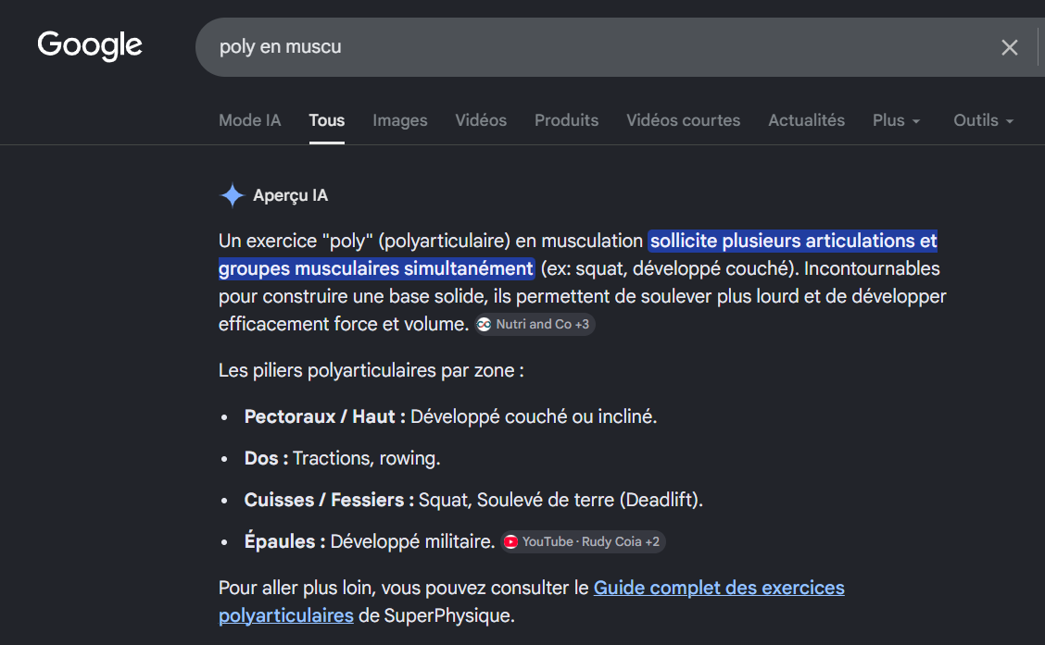This screenshot has width=1045, height=645.
Task: Select the Images tab
Action: pos(400,120)
